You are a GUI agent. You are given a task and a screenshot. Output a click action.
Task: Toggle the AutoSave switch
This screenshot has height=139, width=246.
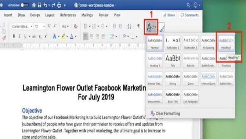25,5
